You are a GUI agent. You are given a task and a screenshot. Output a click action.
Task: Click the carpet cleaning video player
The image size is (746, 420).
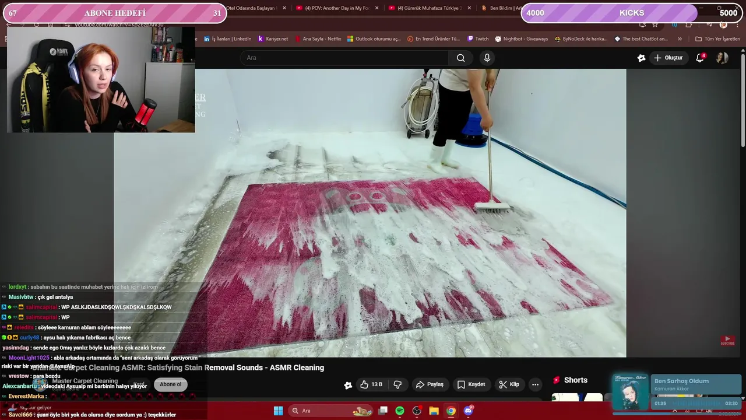coord(370,213)
